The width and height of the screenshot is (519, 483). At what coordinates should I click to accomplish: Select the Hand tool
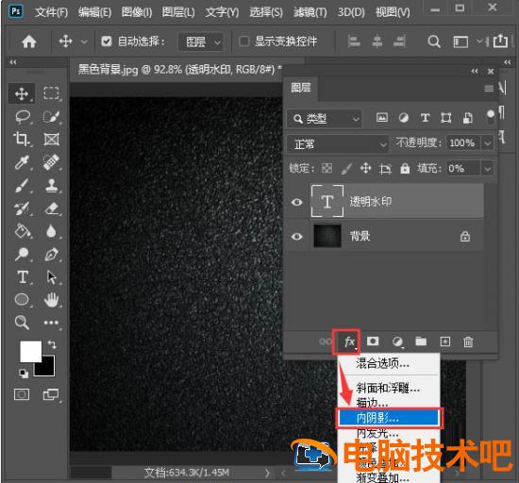point(51,299)
